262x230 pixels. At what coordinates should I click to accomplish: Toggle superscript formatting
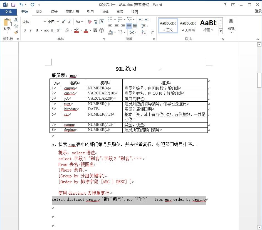coord(59,30)
